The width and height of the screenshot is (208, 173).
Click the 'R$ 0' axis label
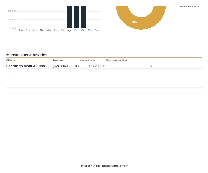point(14,28)
